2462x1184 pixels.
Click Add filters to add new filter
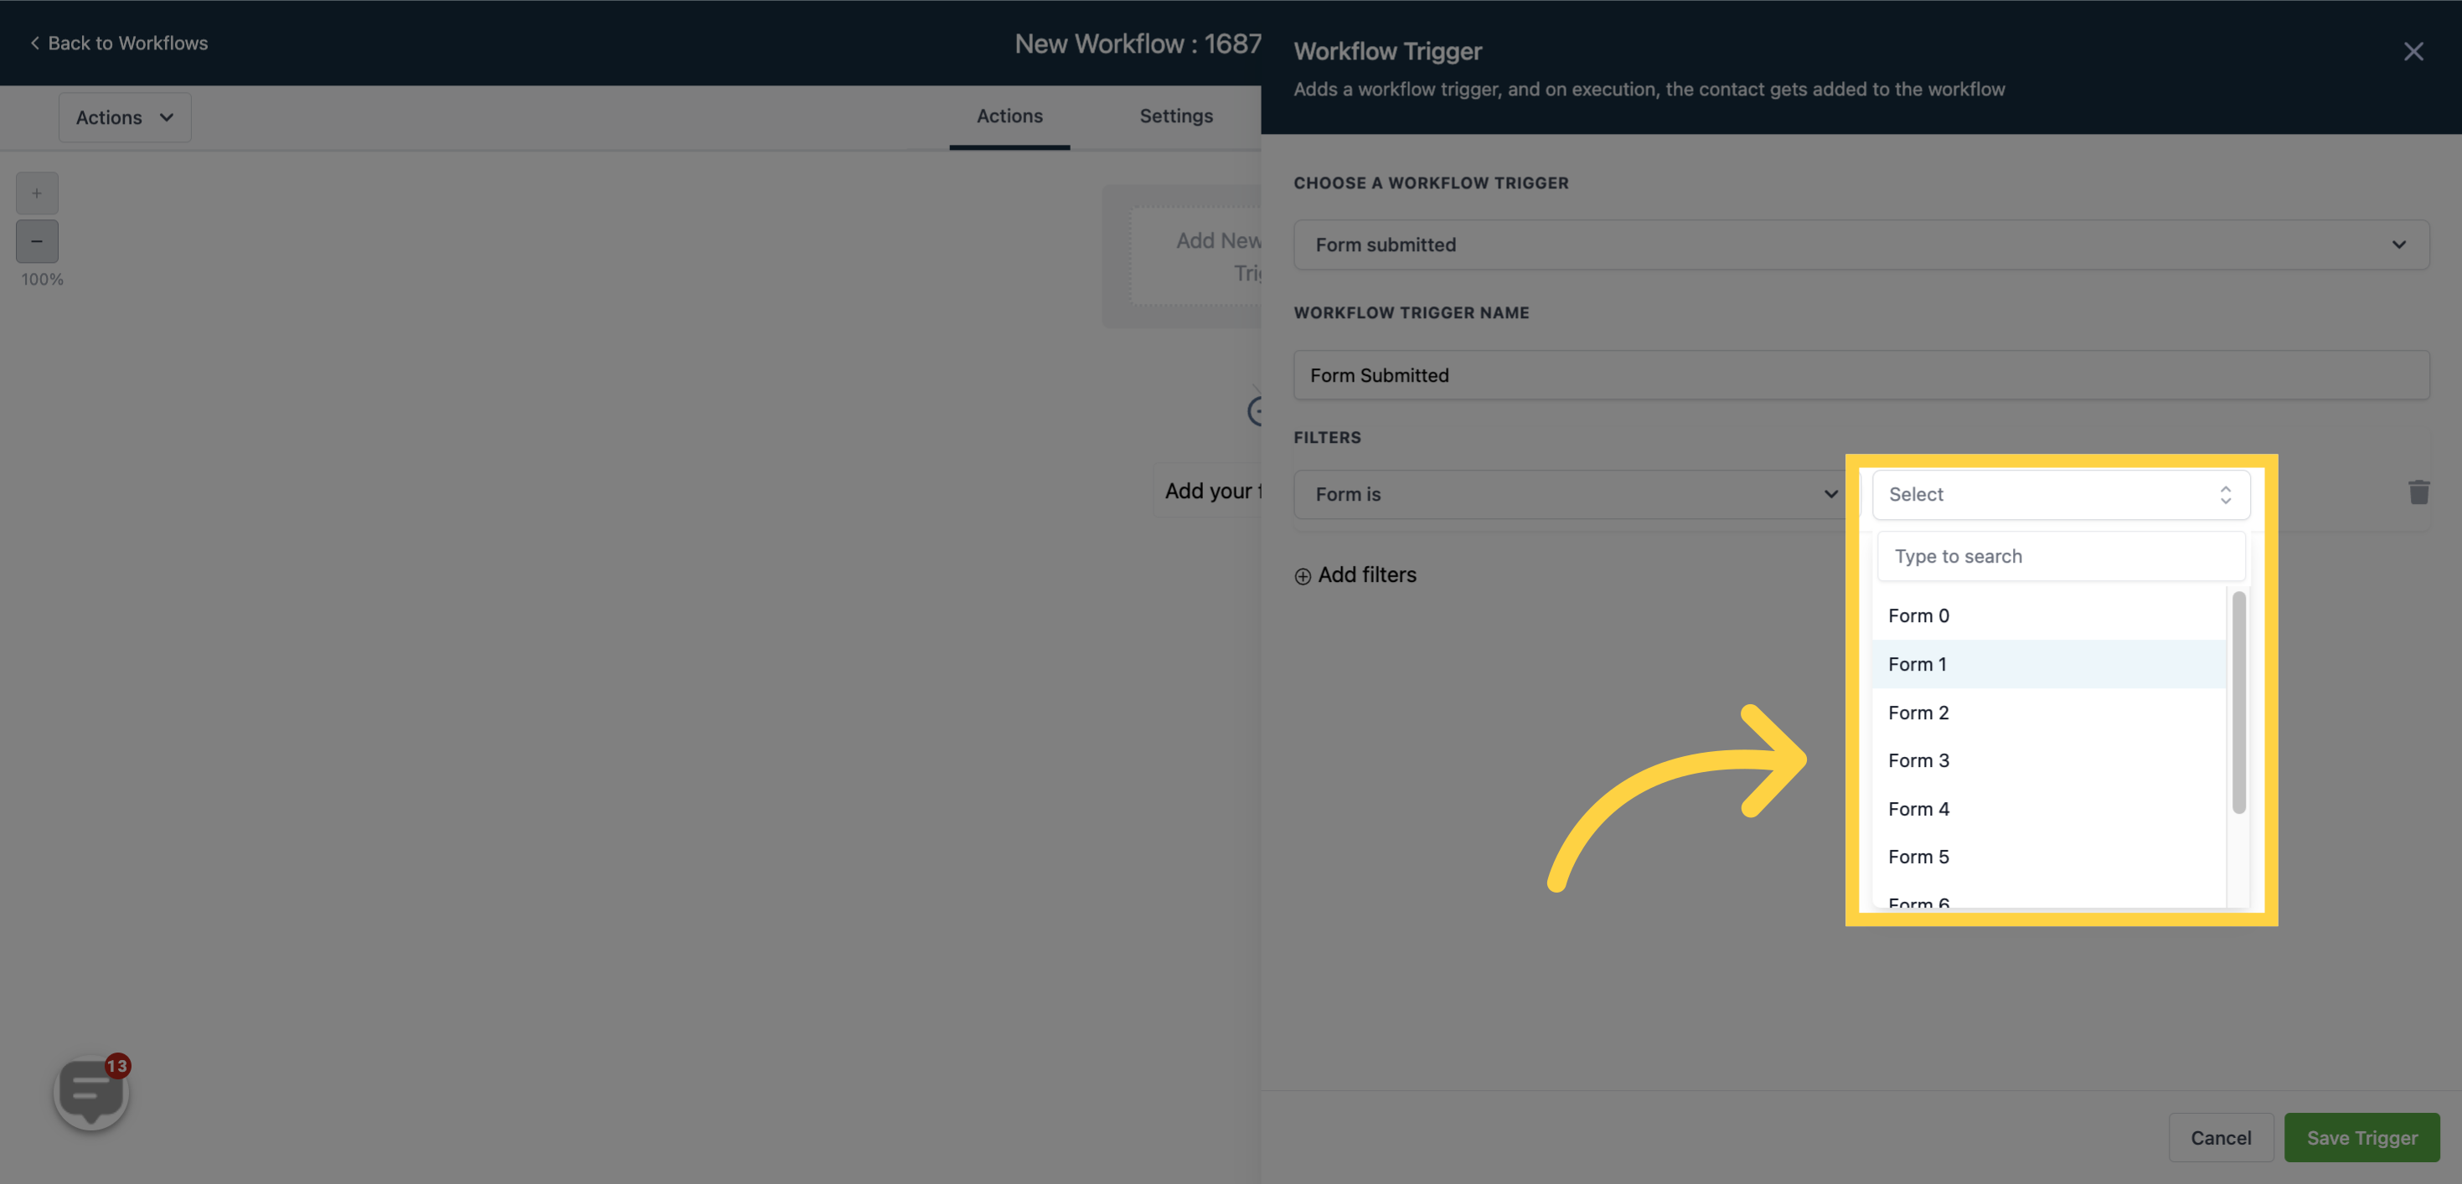click(1354, 573)
